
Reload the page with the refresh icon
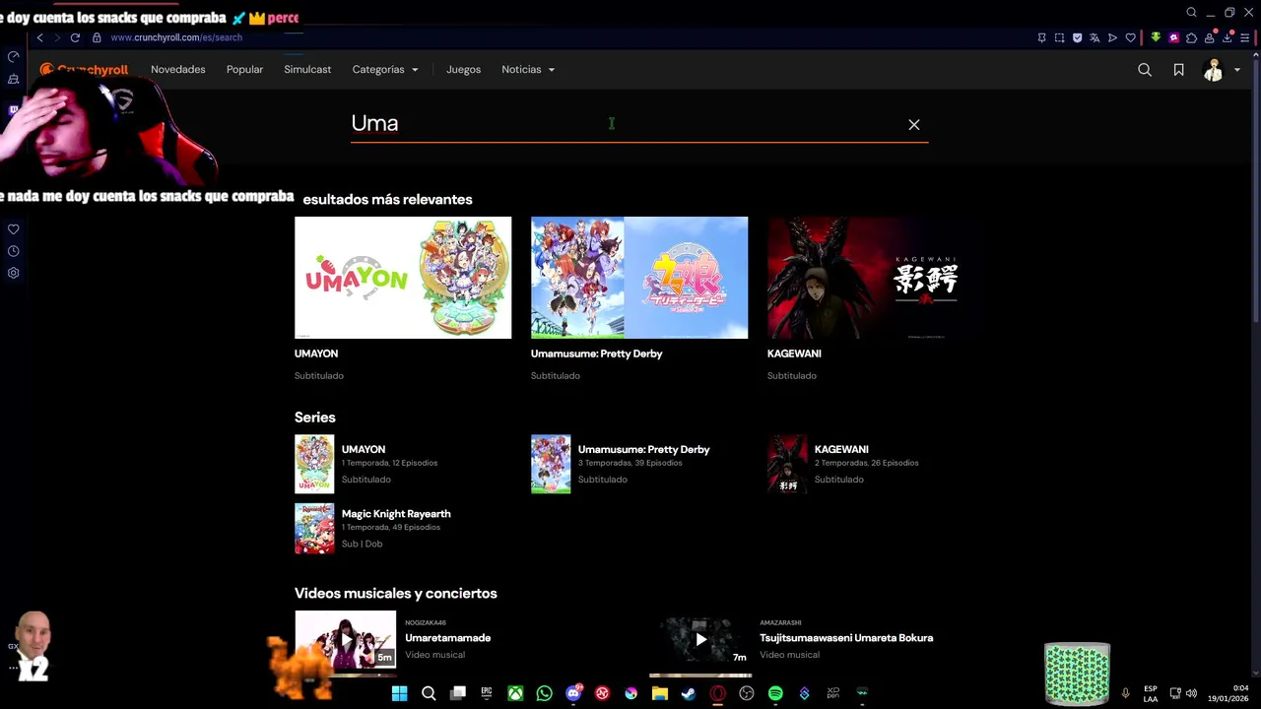pos(75,37)
